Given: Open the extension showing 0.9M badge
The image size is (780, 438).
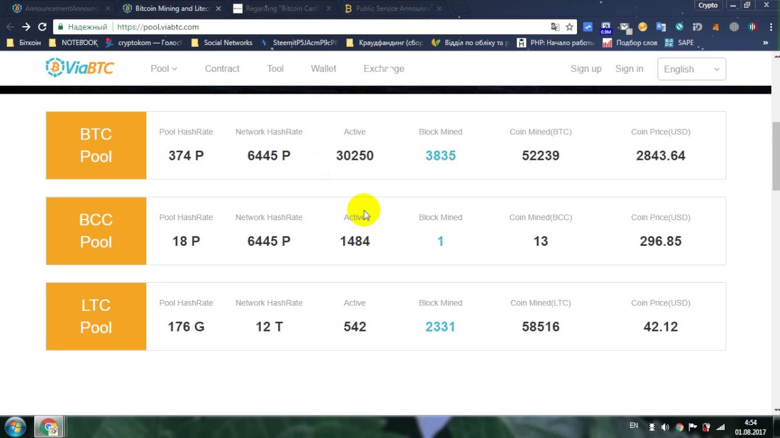Looking at the screenshot, I should point(606,27).
